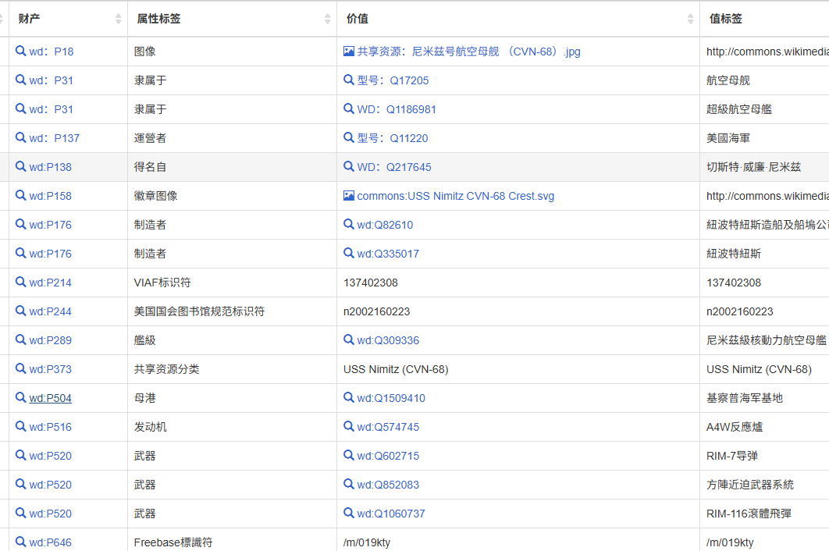
Task: Select the 超級航空母艦 value label
Action: click(x=738, y=109)
